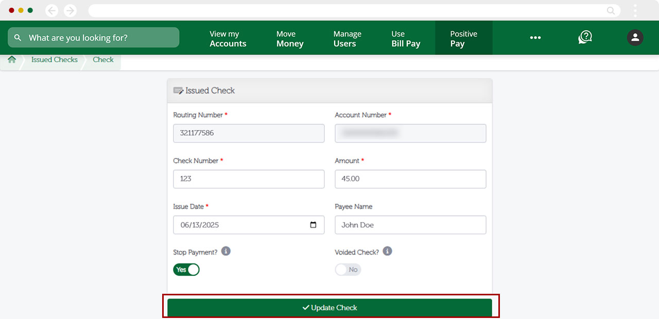The image size is (659, 319).
Task: Click the Stop Payment info icon
Action: [226, 251]
